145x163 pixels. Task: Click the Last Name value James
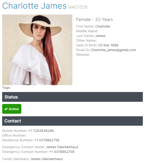[x=100, y=36]
